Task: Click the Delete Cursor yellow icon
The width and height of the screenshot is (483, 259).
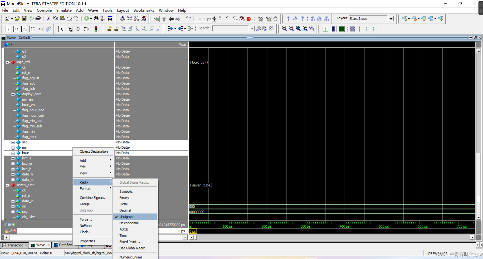Action: pos(116,29)
